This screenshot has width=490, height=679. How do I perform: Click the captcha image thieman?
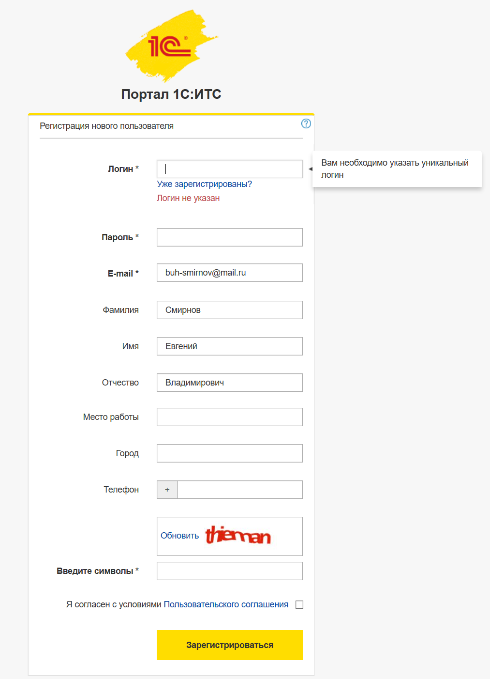click(x=238, y=535)
